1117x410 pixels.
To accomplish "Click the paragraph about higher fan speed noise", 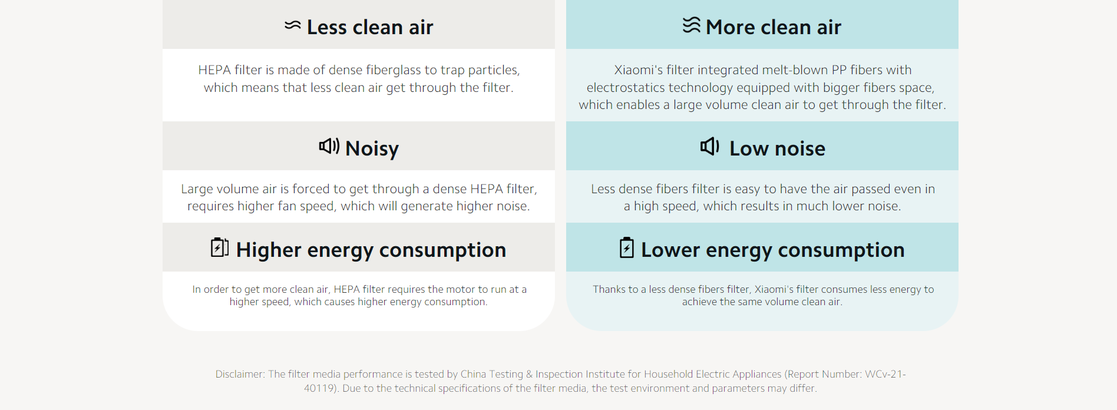I will [359, 197].
